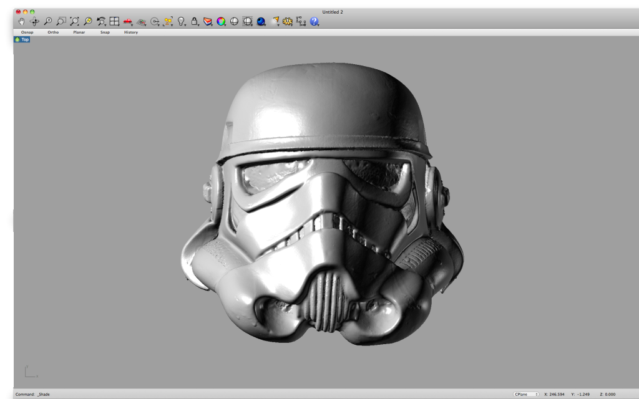Click the Z: 0.000 coordinate readout

pyautogui.click(x=608, y=394)
